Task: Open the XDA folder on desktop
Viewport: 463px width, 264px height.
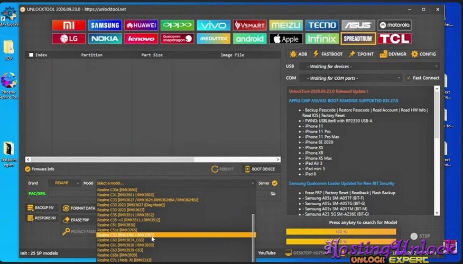Action: [x=8, y=51]
